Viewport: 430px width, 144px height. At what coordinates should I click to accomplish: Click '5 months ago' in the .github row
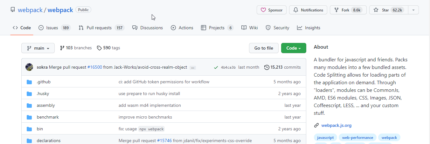[287, 82]
